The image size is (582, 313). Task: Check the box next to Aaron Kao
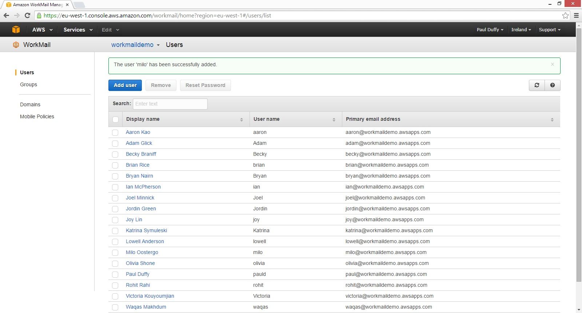(x=115, y=132)
